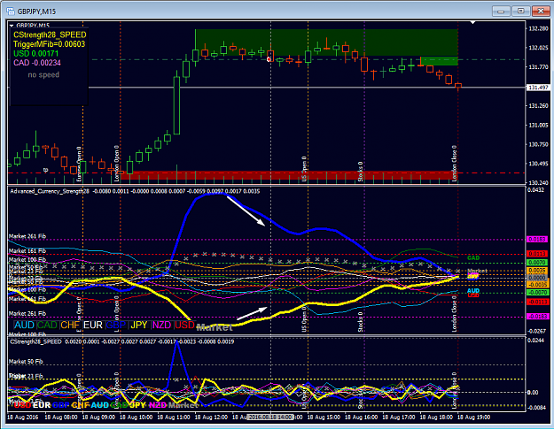The height and width of the screenshot is (429, 554).
Task: Click the green -0.0070 level tag
Action: (537, 293)
